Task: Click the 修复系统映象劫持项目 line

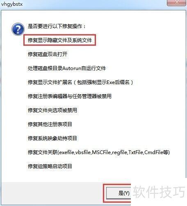Action: coord(52,138)
